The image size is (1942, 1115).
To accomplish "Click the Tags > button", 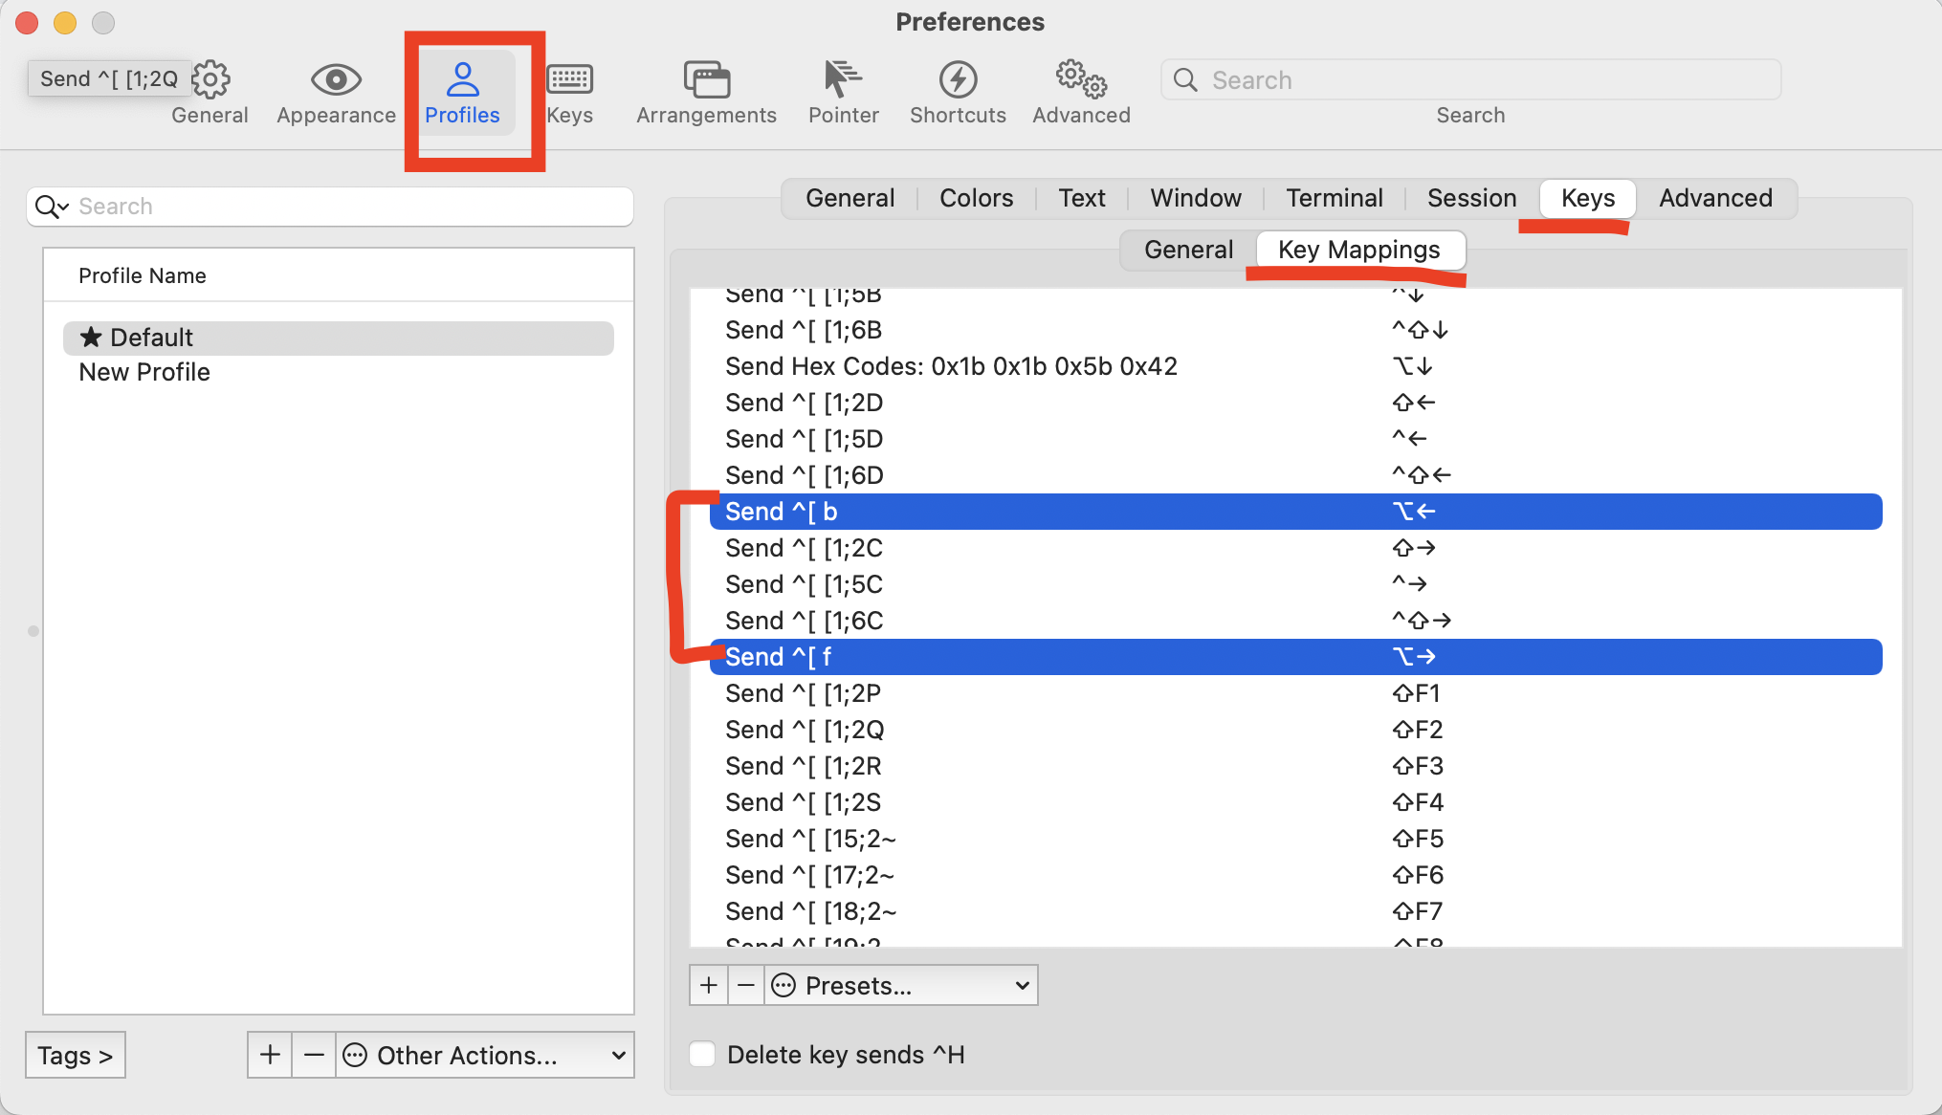I will (76, 1055).
